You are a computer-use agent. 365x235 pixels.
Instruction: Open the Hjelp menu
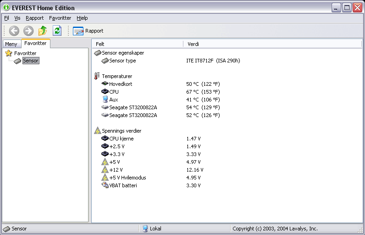point(82,18)
